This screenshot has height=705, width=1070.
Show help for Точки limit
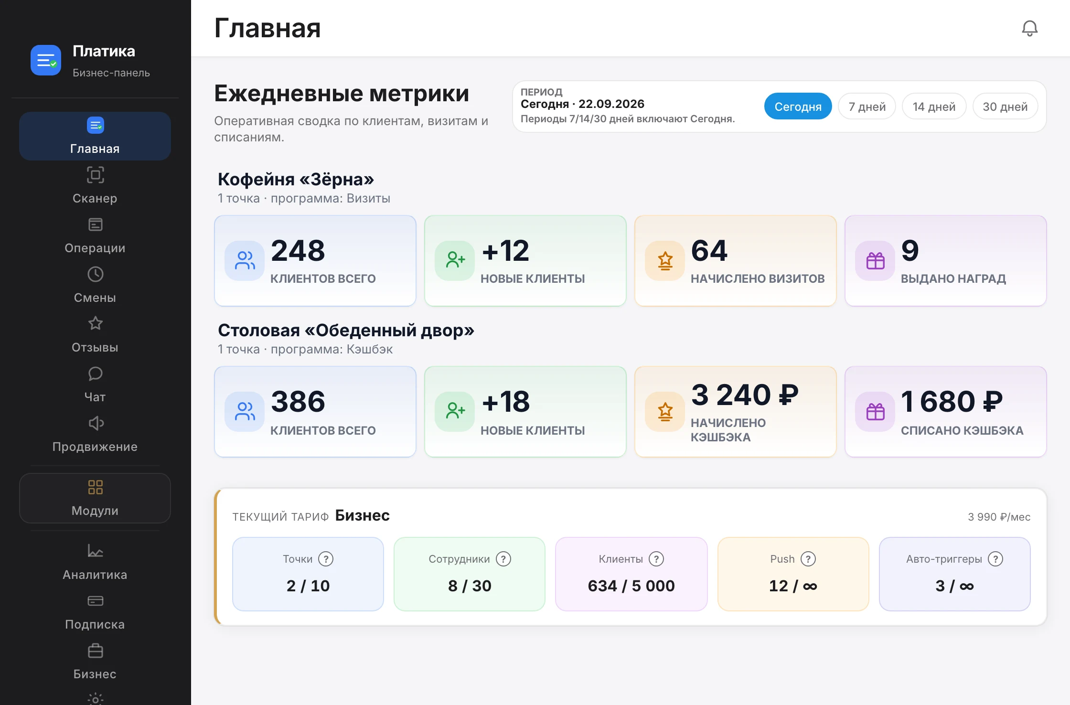pyautogui.click(x=326, y=559)
